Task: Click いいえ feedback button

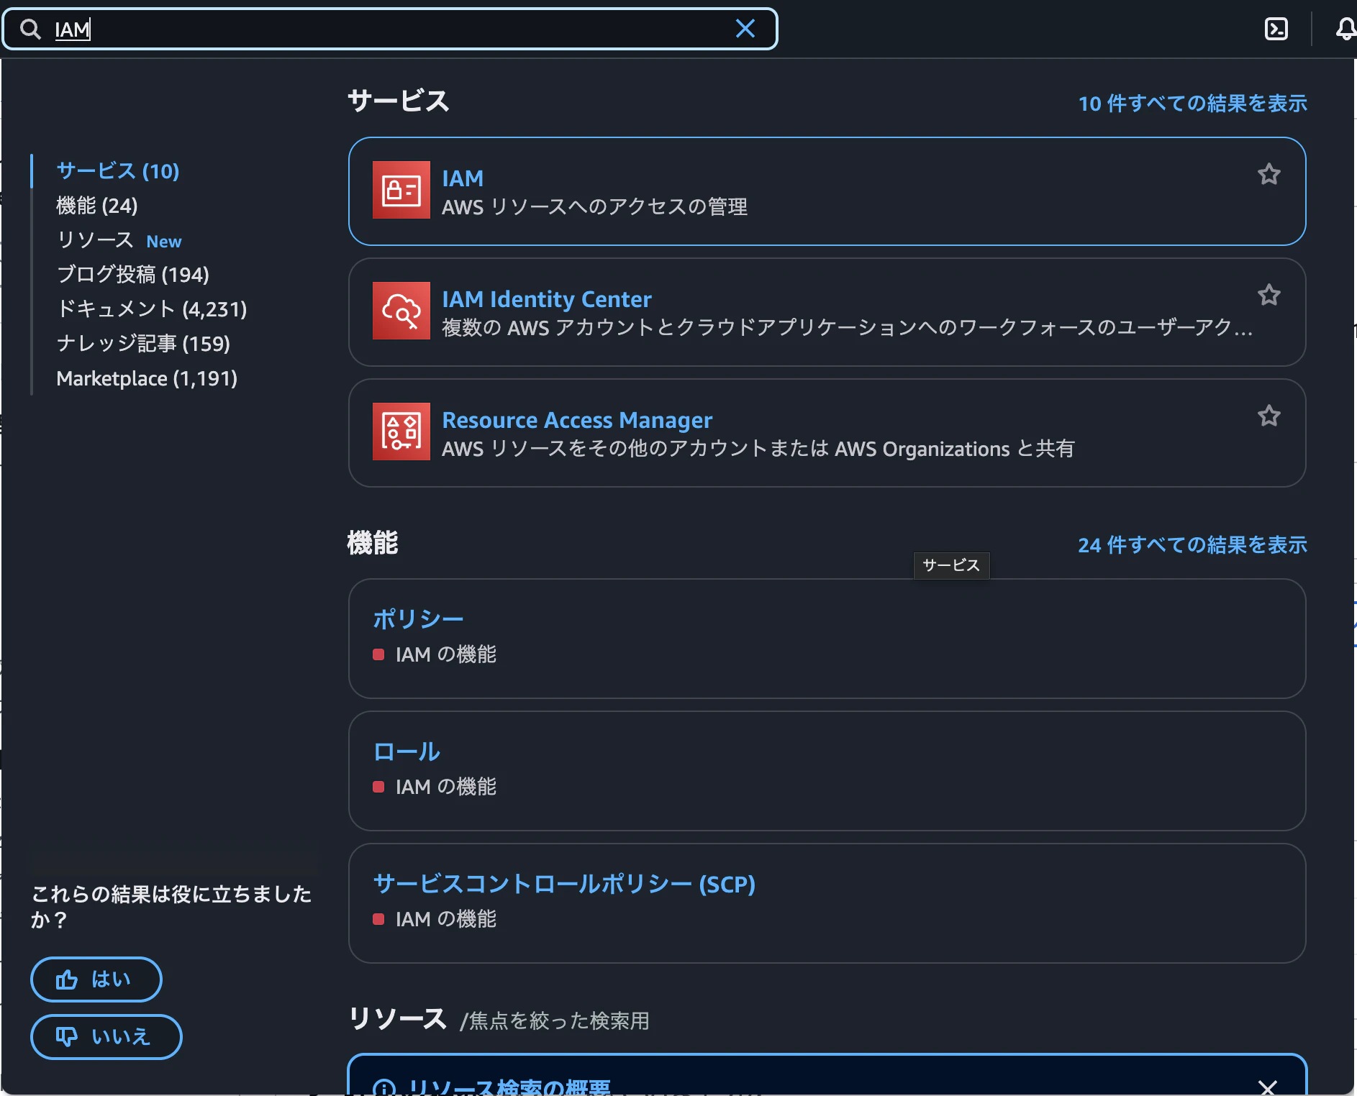Action: pyautogui.click(x=106, y=1036)
